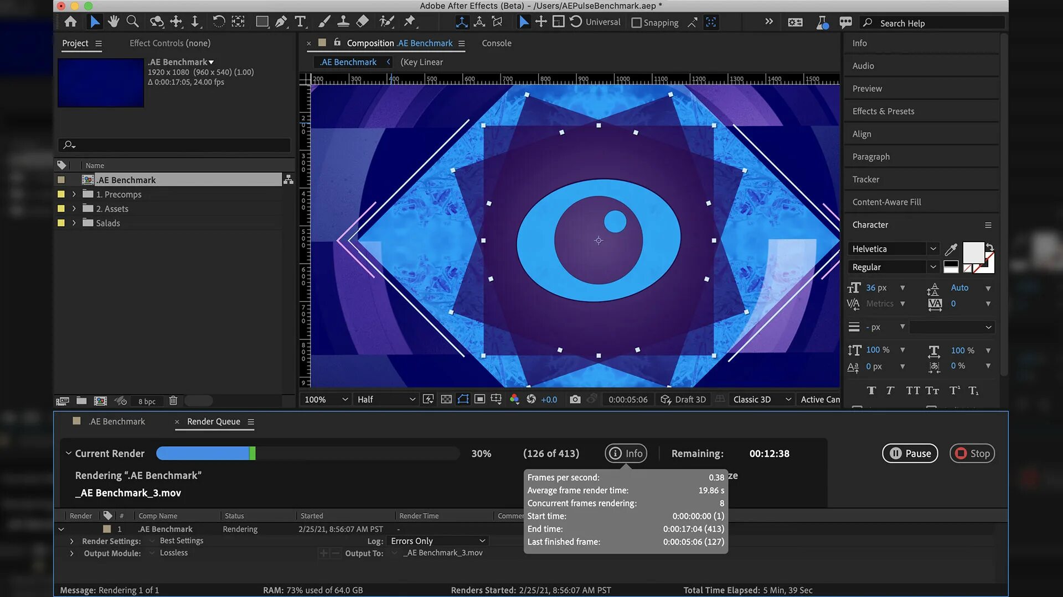This screenshot has width=1063, height=597.
Task: Select the Hand tool
Action: 113,22
